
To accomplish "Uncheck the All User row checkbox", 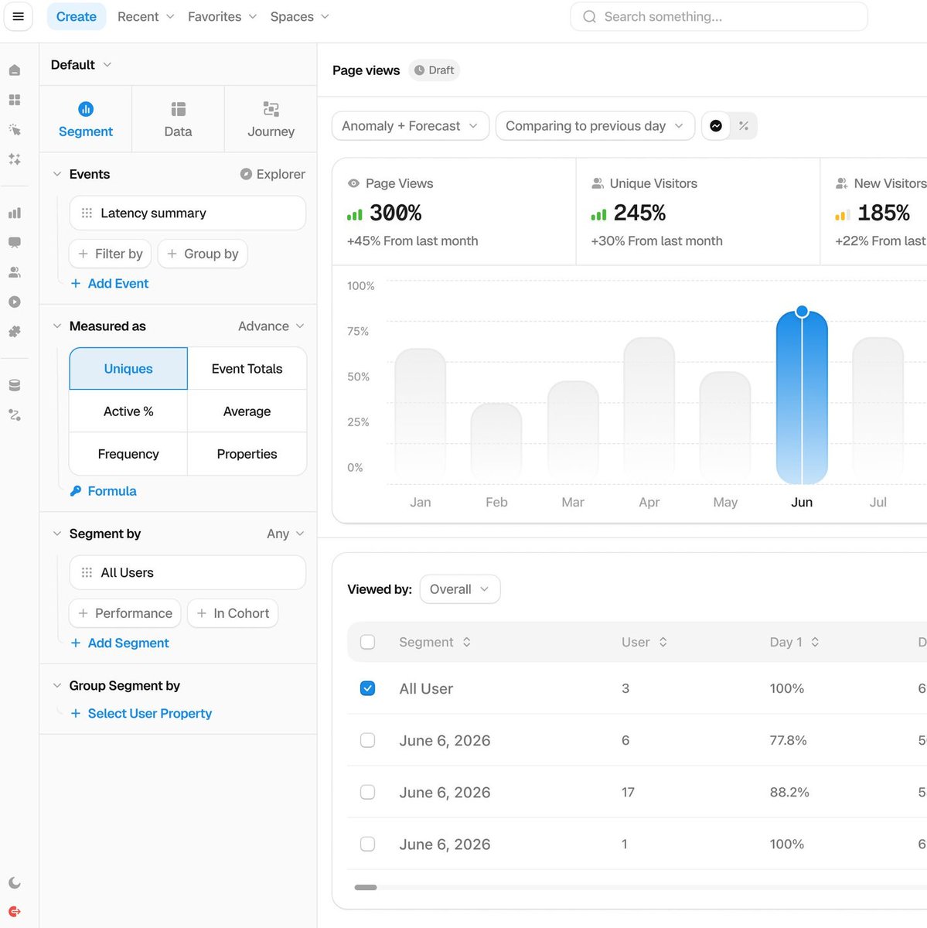I will (368, 688).
